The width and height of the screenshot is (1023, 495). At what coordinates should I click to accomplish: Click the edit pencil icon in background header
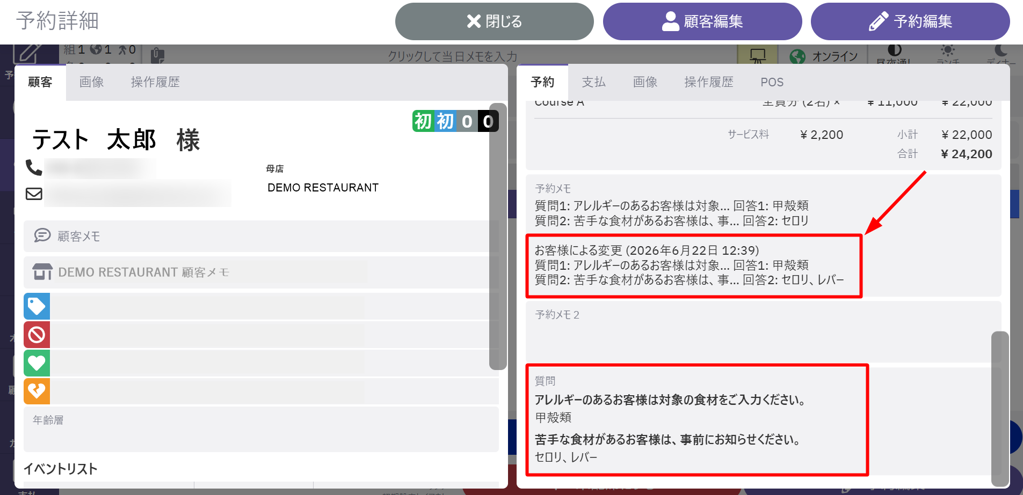coord(28,53)
